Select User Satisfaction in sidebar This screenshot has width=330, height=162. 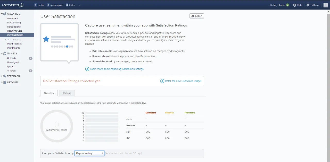(17, 35)
